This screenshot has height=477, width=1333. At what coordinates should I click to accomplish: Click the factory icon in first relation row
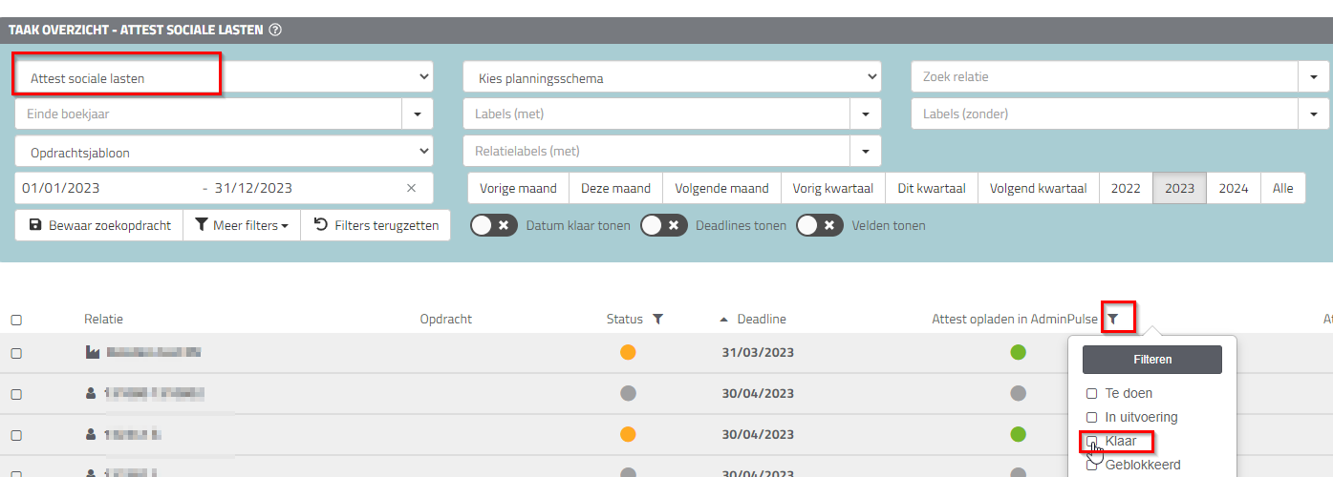(x=93, y=353)
